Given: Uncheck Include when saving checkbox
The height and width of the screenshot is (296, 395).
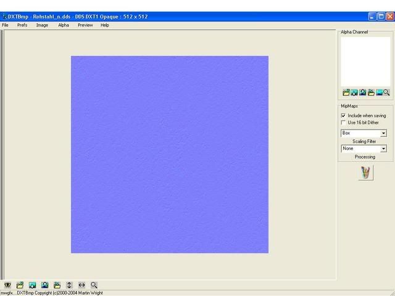Looking at the screenshot, I should click(x=344, y=115).
